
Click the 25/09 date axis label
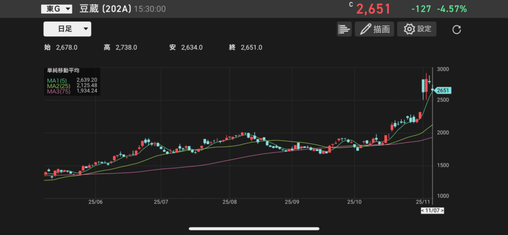[292, 202]
